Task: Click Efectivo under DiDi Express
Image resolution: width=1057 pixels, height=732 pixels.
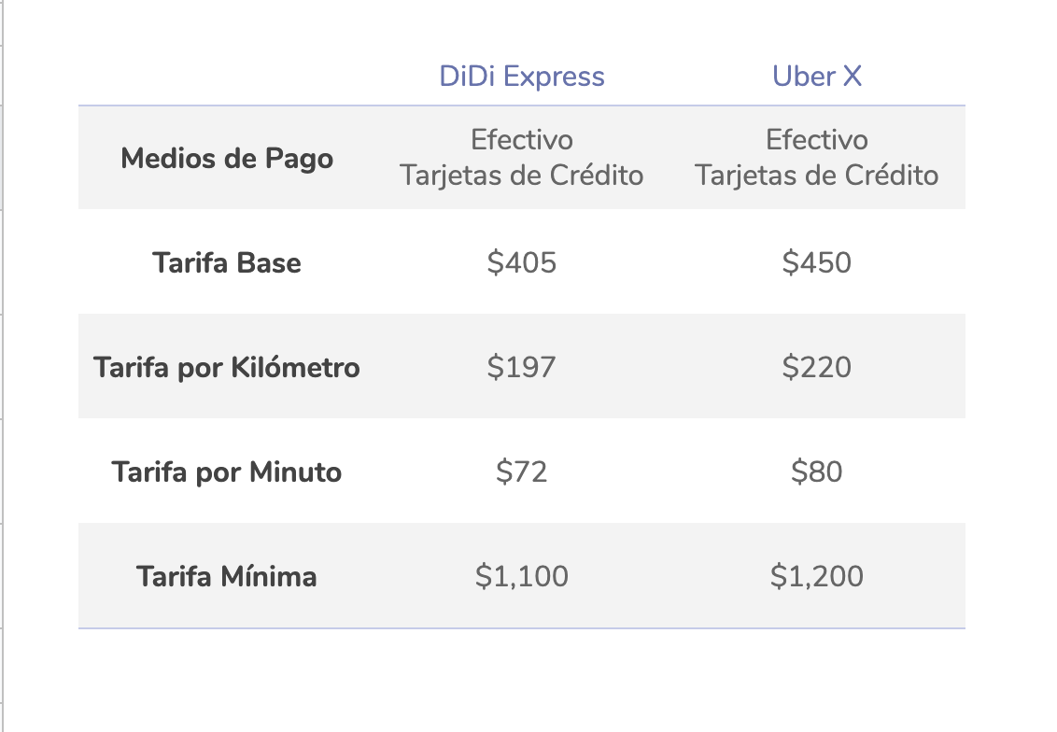Action: [522, 139]
